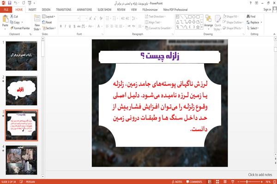This screenshot has height=184, width=277.
Task: Switch to Reading view in status bar
Action: pyautogui.click(x=225, y=182)
